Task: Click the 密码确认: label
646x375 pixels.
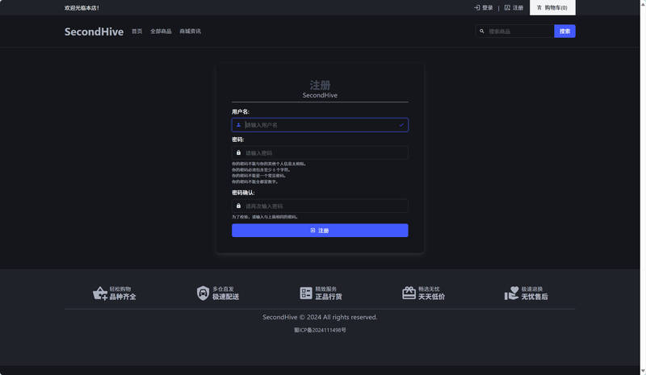Action: (x=243, y=193)
